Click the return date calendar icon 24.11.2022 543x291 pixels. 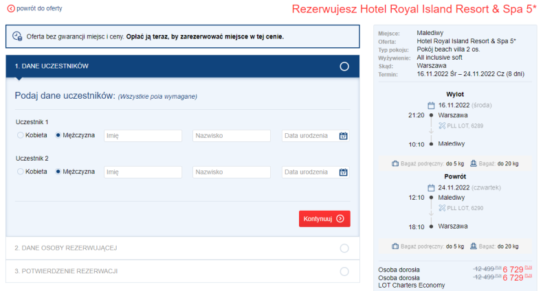pyautogui.click(x=431, y=187)
